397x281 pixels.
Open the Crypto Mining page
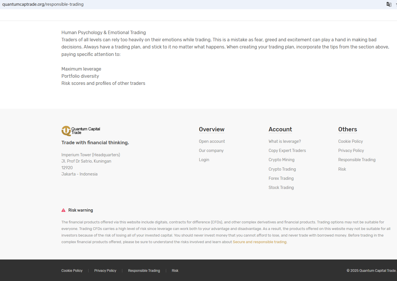[x=281, y=160]
